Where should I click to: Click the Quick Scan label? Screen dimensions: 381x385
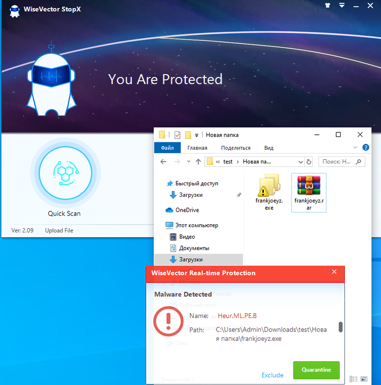pyautogui.click(x=64, y=213)
